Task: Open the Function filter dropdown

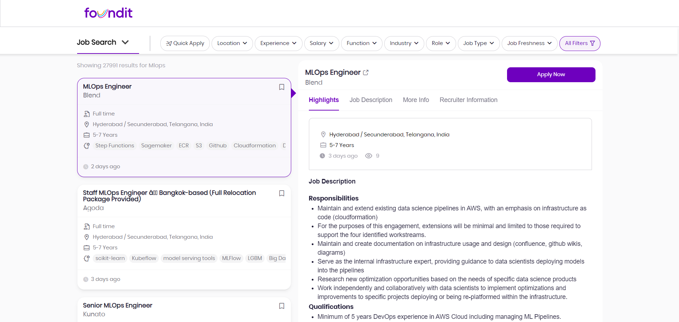Action: [362, 44]
